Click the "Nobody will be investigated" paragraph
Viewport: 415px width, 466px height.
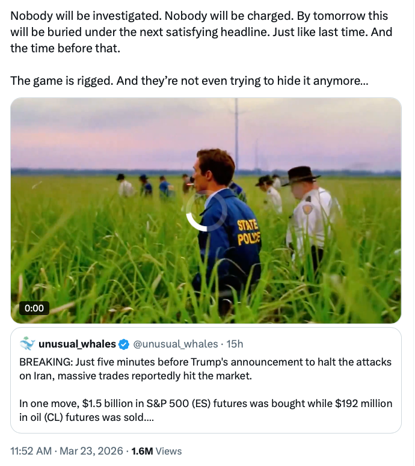(x=198, y=32)
